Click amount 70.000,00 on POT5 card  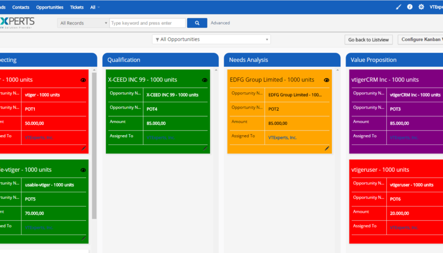tap(34, 213)
